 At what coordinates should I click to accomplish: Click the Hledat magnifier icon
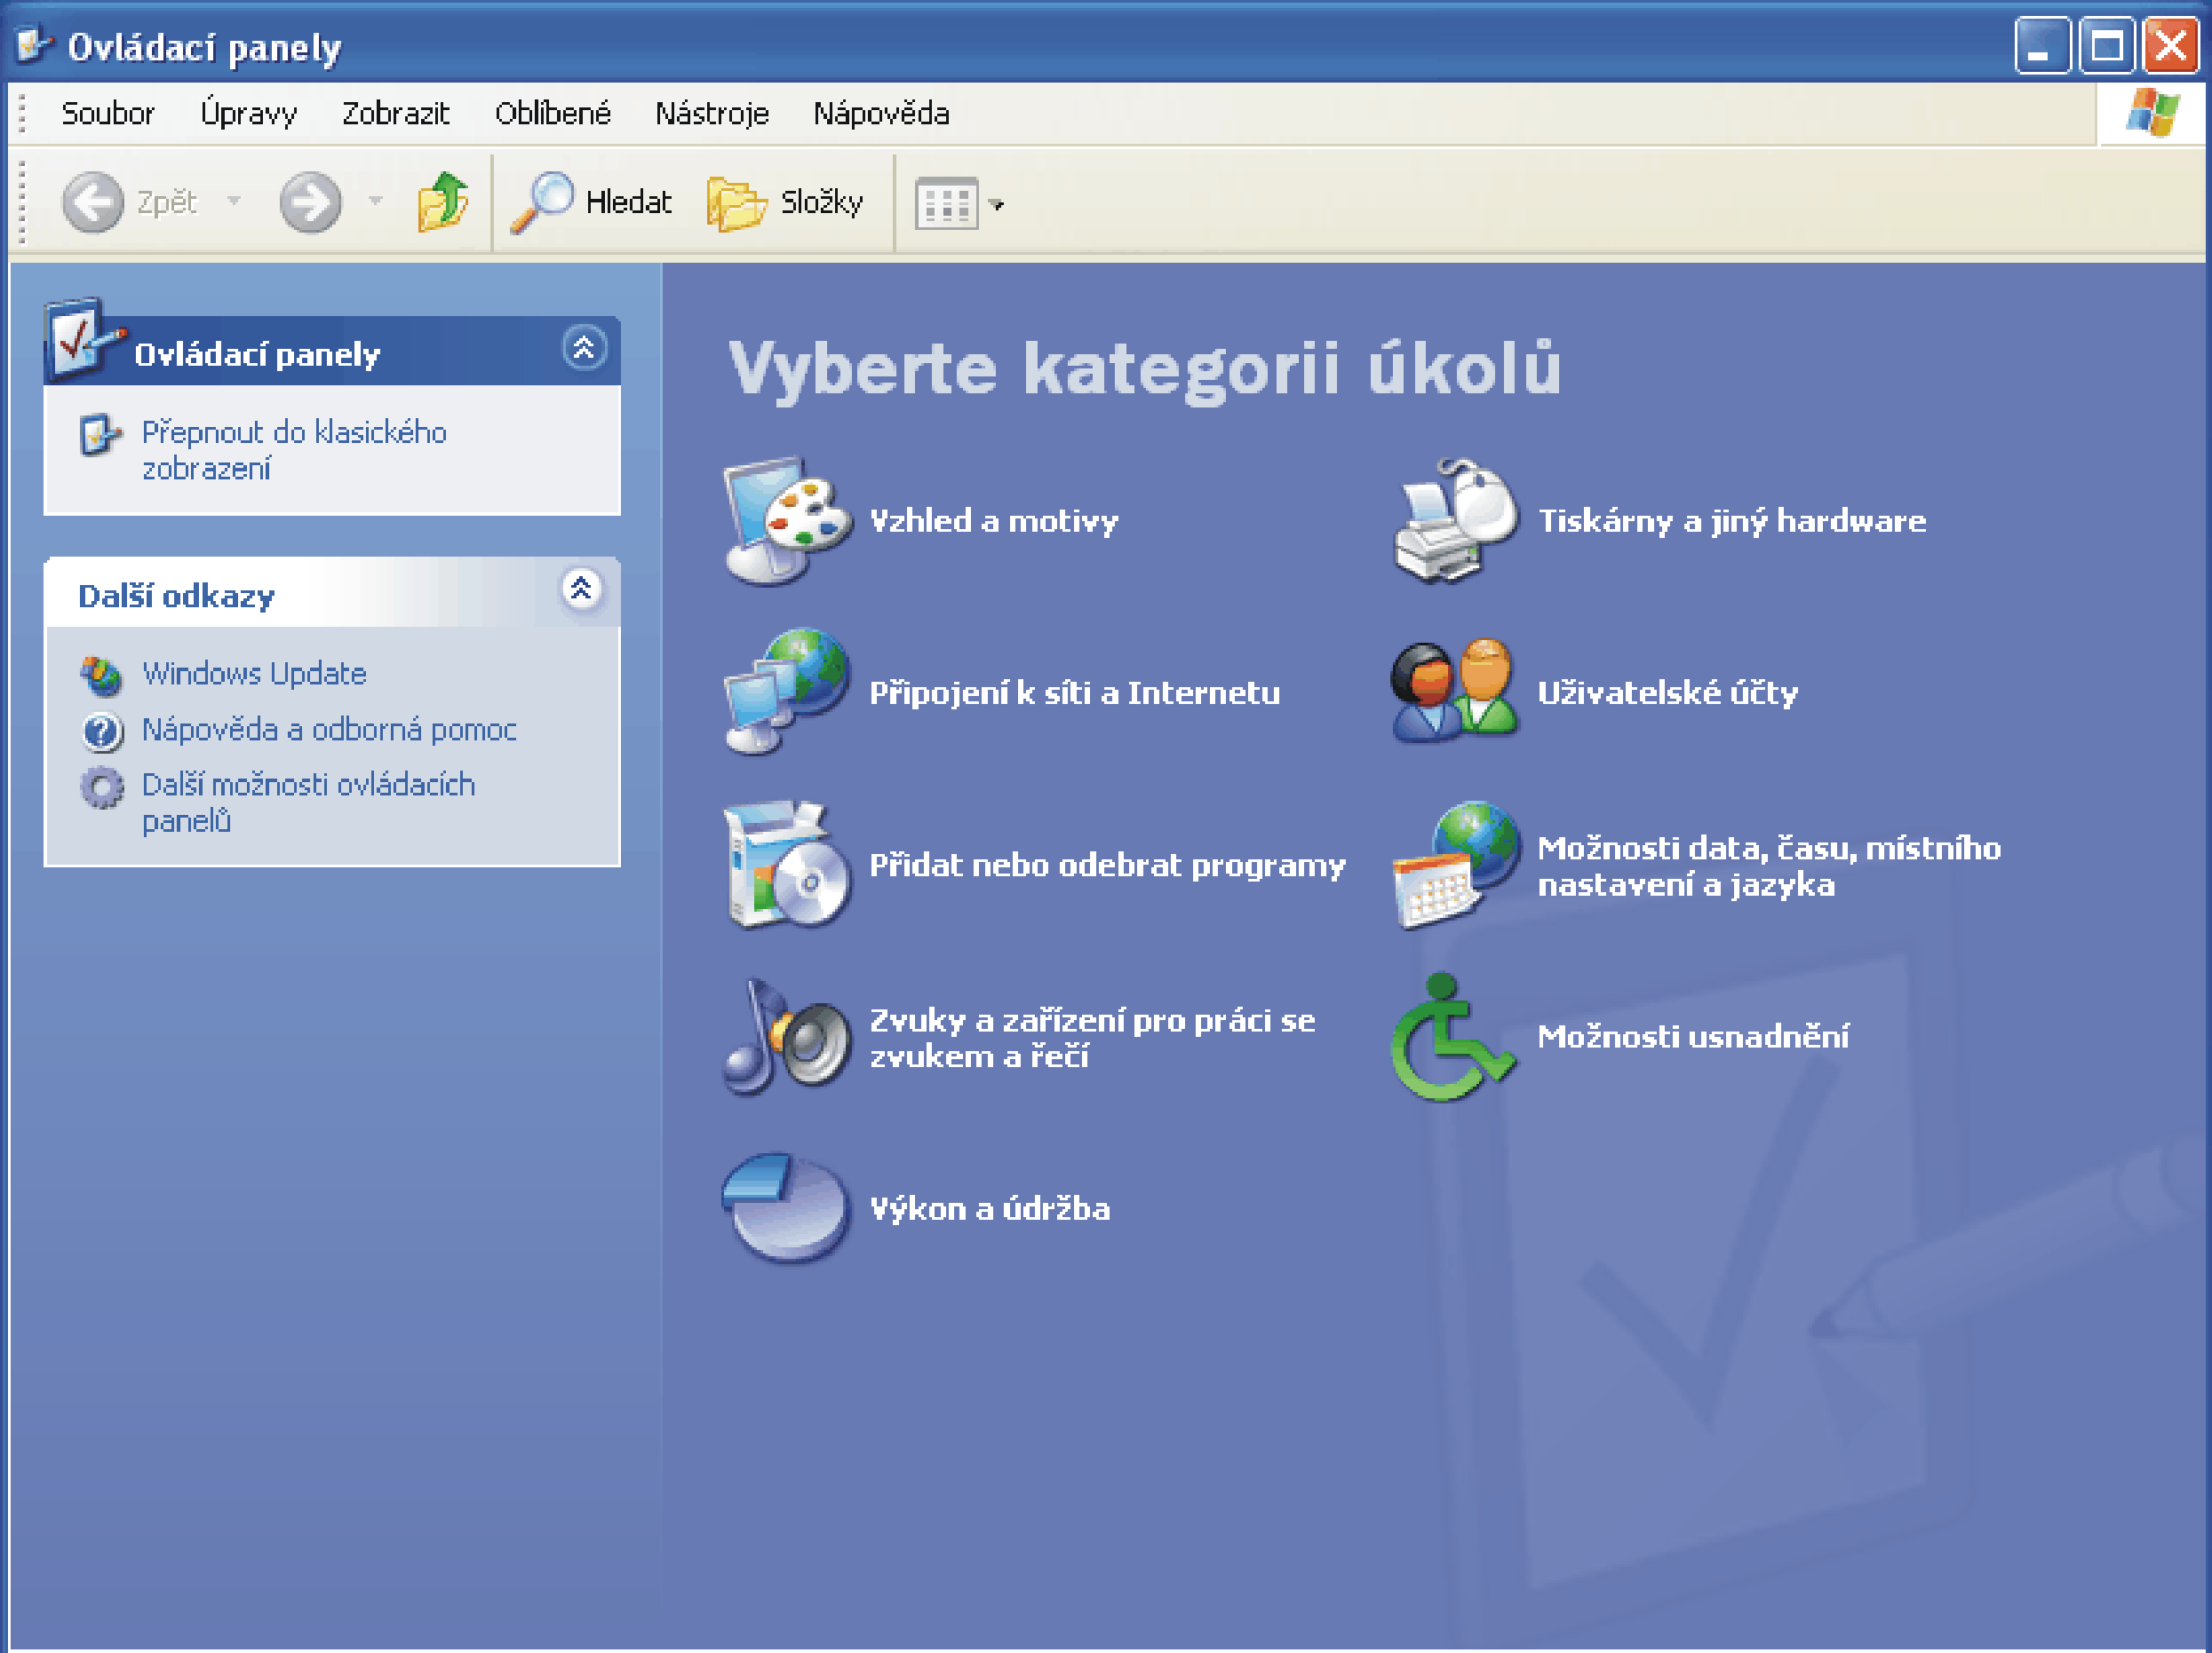coord(542,203)
